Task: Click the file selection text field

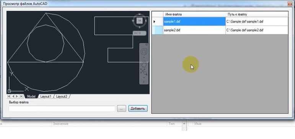Action: pyautogui.click(x=62, y=108)
